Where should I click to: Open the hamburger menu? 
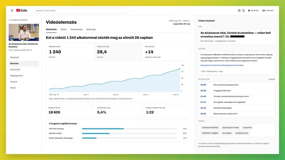point(12,11)
